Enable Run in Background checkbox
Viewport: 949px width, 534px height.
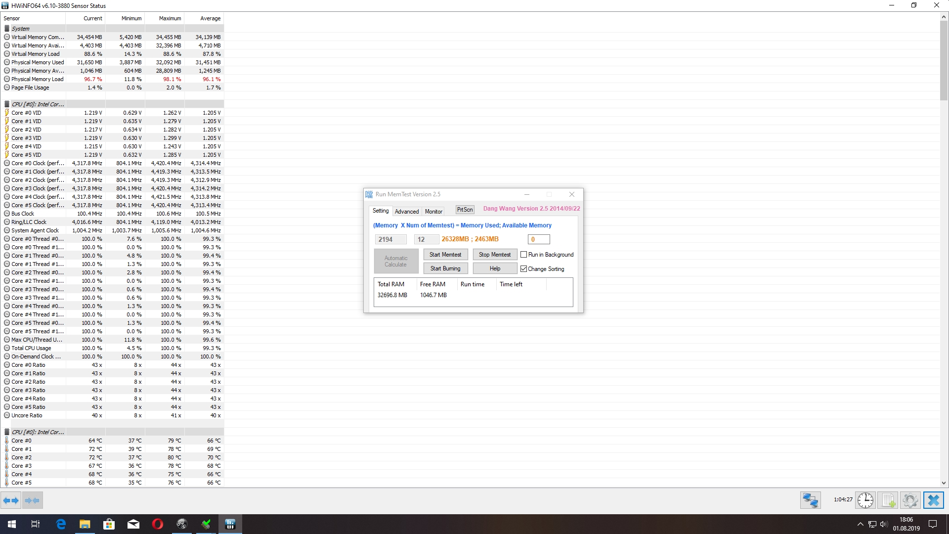pyautogui.click(x=524, y=255)
